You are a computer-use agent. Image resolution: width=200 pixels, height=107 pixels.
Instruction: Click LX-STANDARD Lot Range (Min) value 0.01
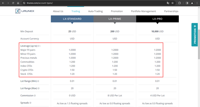pyautogui.click(x=72, y=81)
